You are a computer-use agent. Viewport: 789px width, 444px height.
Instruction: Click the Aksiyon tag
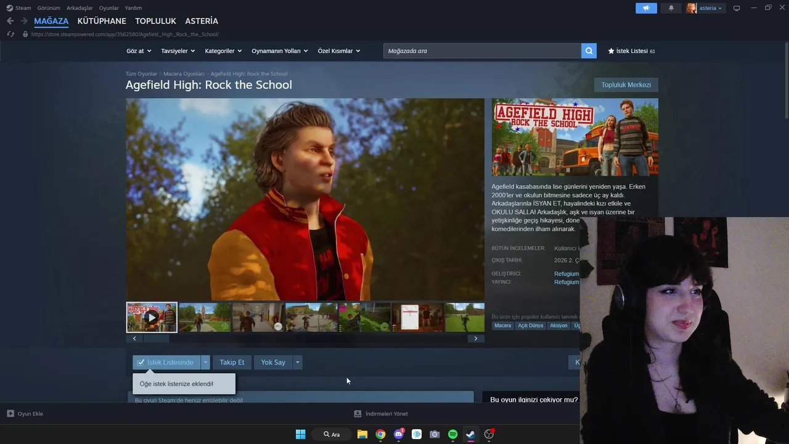558,326
